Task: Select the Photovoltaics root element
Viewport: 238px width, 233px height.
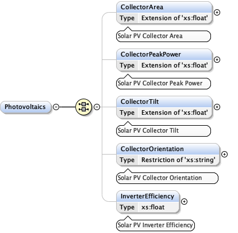Action: click(x=25, y=107)
